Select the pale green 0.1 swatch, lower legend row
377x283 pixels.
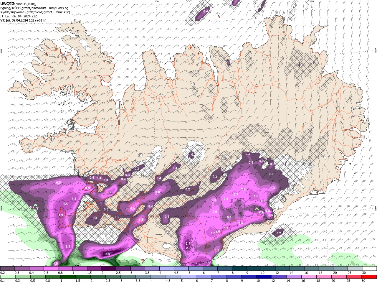coord(7,277)
